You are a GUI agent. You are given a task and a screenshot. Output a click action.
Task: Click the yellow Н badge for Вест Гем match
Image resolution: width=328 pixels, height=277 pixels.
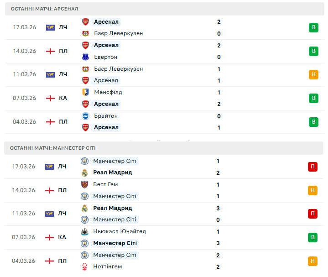click(312, 190)
